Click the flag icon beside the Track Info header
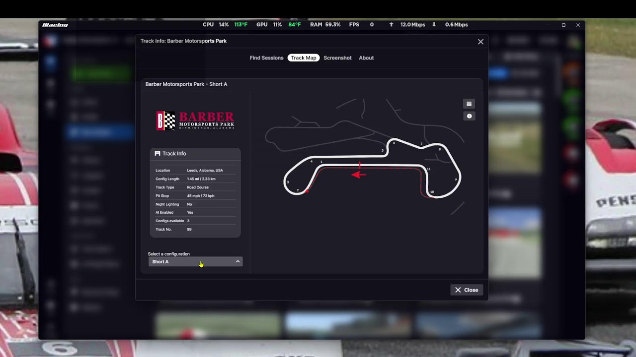Screen dimensions: 636x357 click(158, 154)
